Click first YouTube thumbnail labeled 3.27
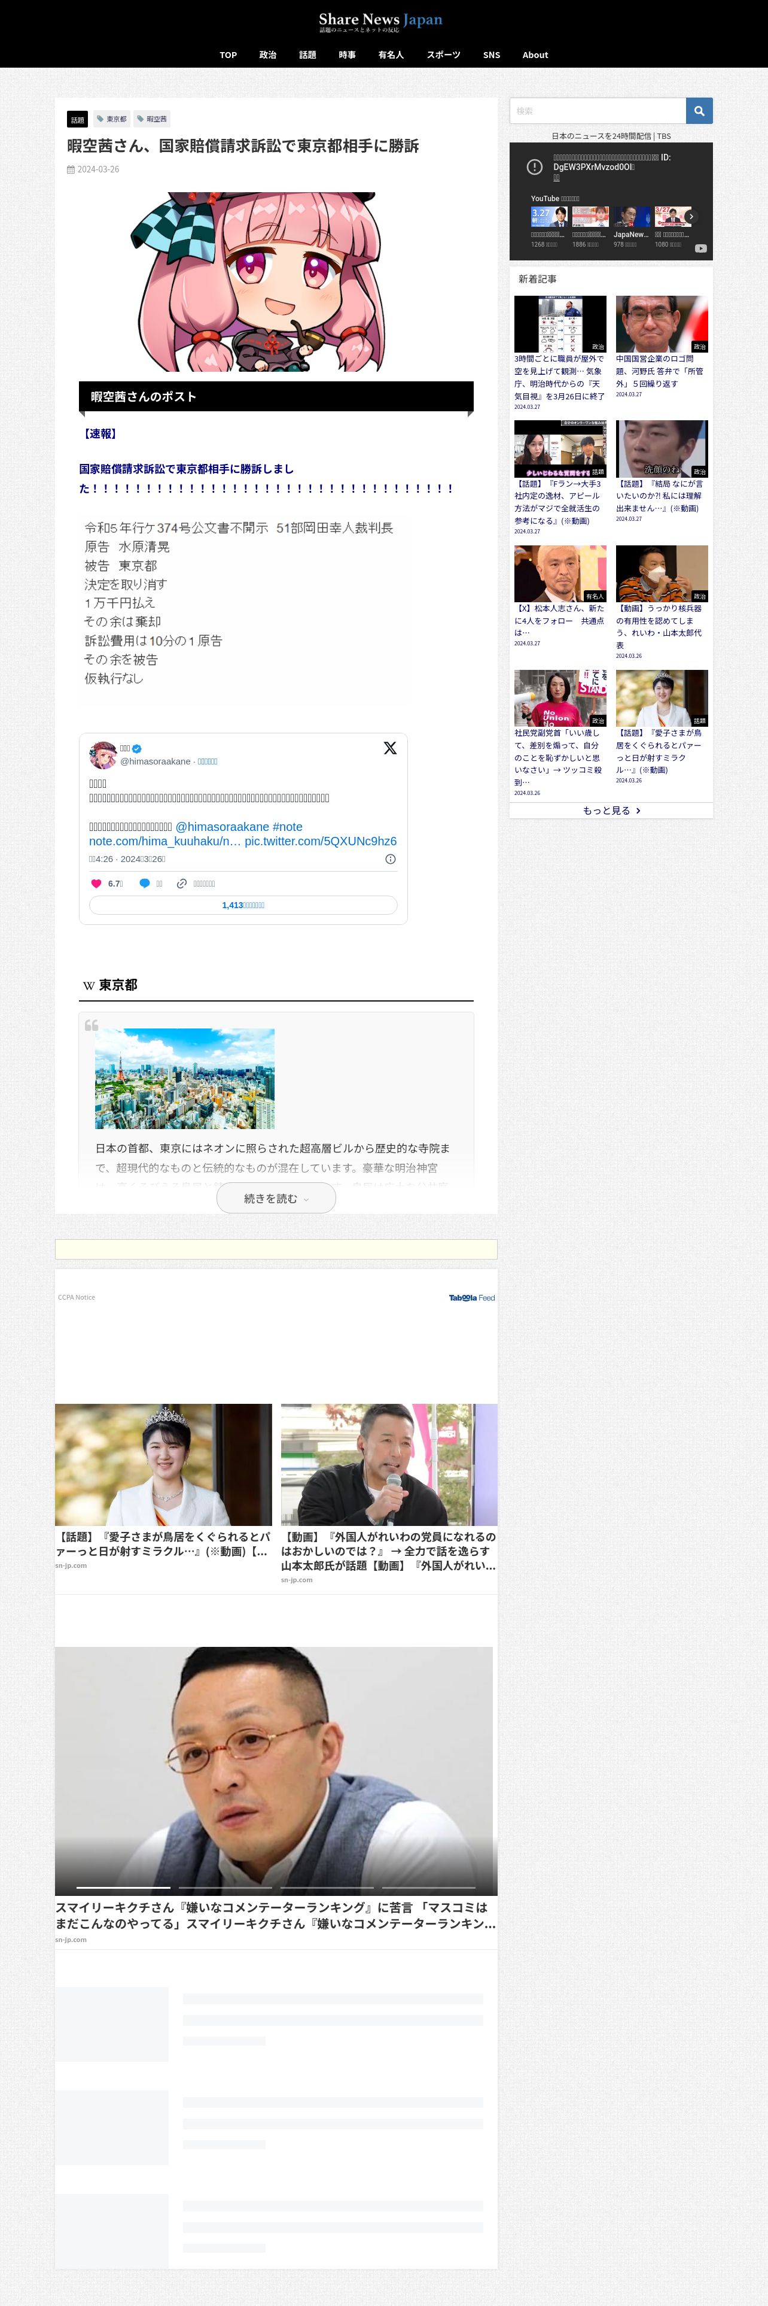The height and width of the screenshot is (2306, 768). [549, 217]
